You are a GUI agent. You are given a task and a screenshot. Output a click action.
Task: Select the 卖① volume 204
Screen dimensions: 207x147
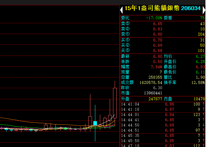tap(201, 34)
